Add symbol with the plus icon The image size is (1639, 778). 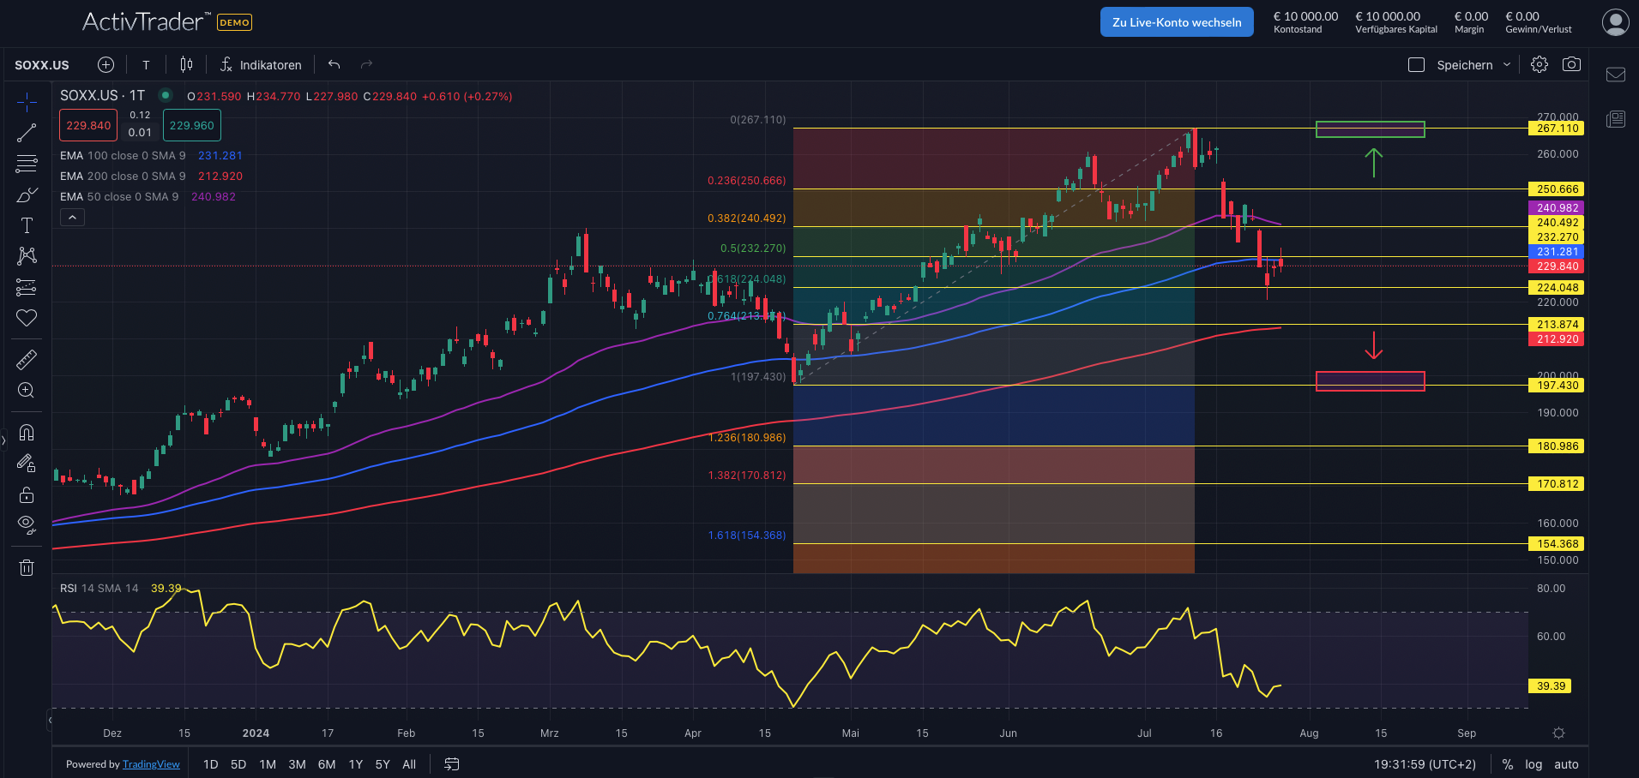coord(105,65)
